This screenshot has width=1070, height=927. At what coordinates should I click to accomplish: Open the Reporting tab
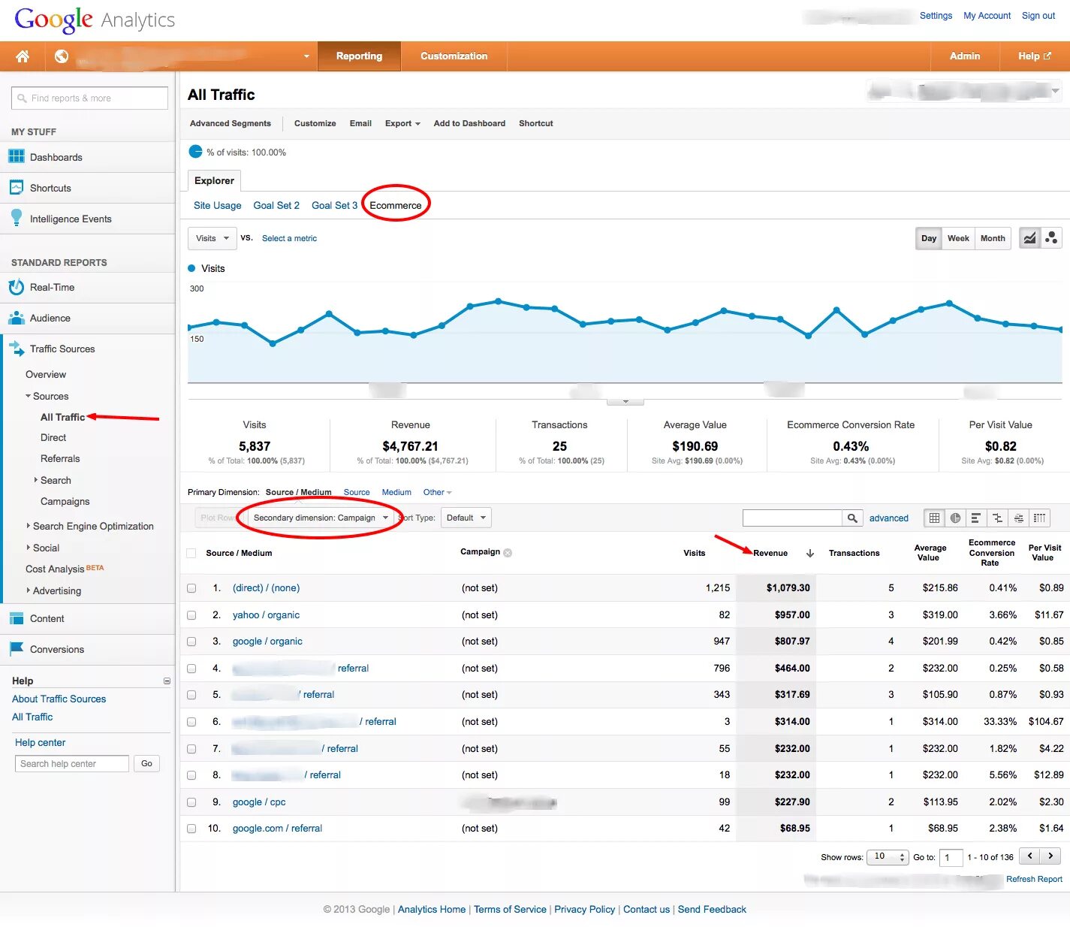point(359,56)
